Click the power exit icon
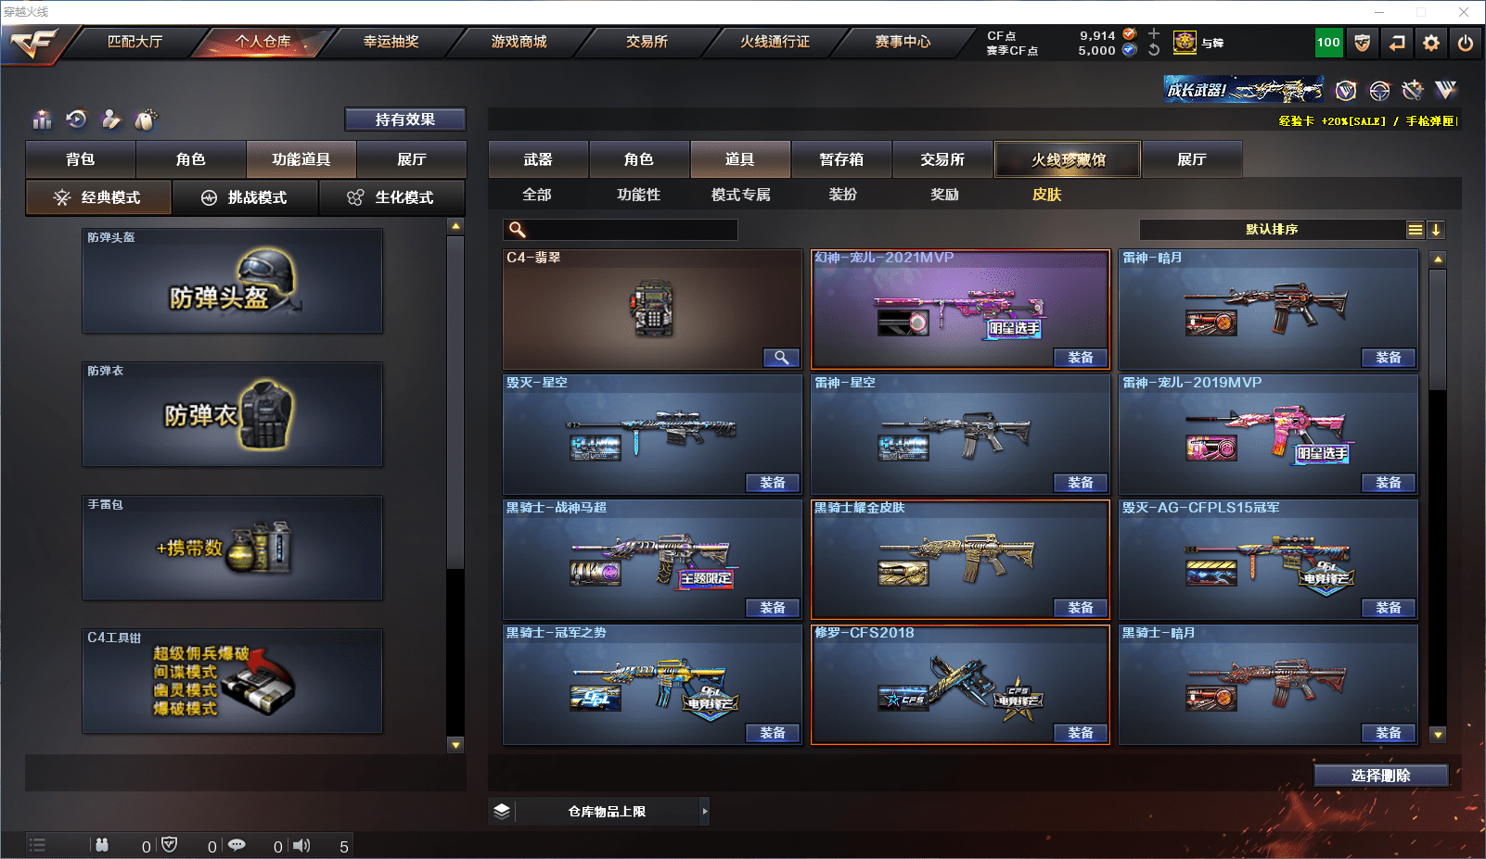Screen dimensions: 1486x859 [x=1466, y=43]
